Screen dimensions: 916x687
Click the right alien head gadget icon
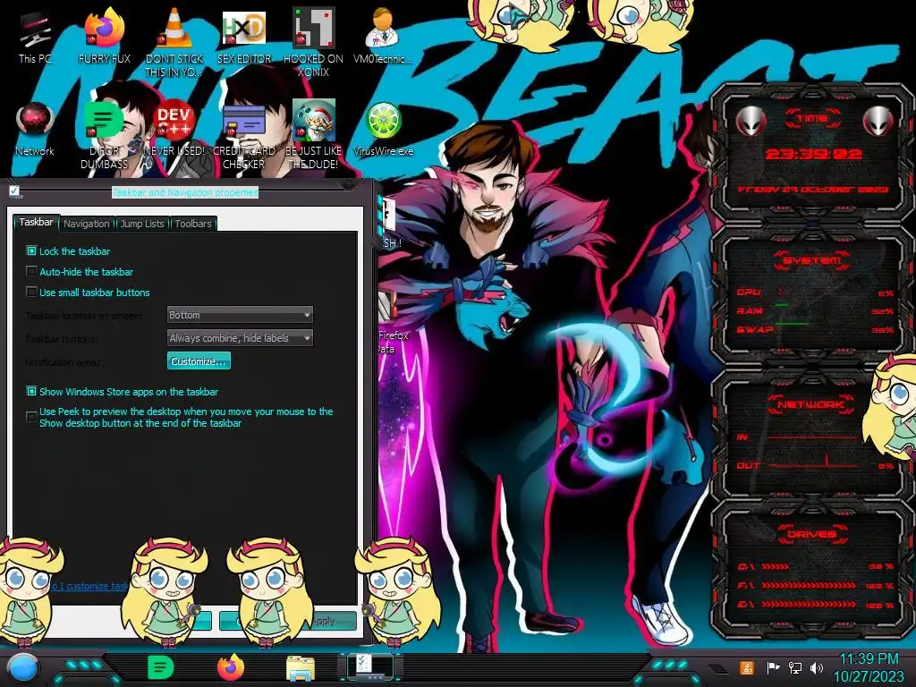click(x=878, y=121)
